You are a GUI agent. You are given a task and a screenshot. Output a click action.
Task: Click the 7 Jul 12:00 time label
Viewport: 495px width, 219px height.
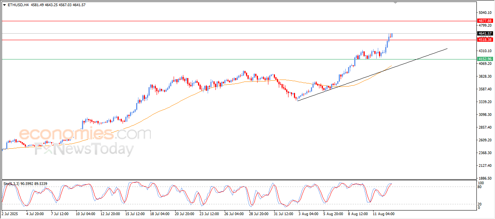point(60,213)
